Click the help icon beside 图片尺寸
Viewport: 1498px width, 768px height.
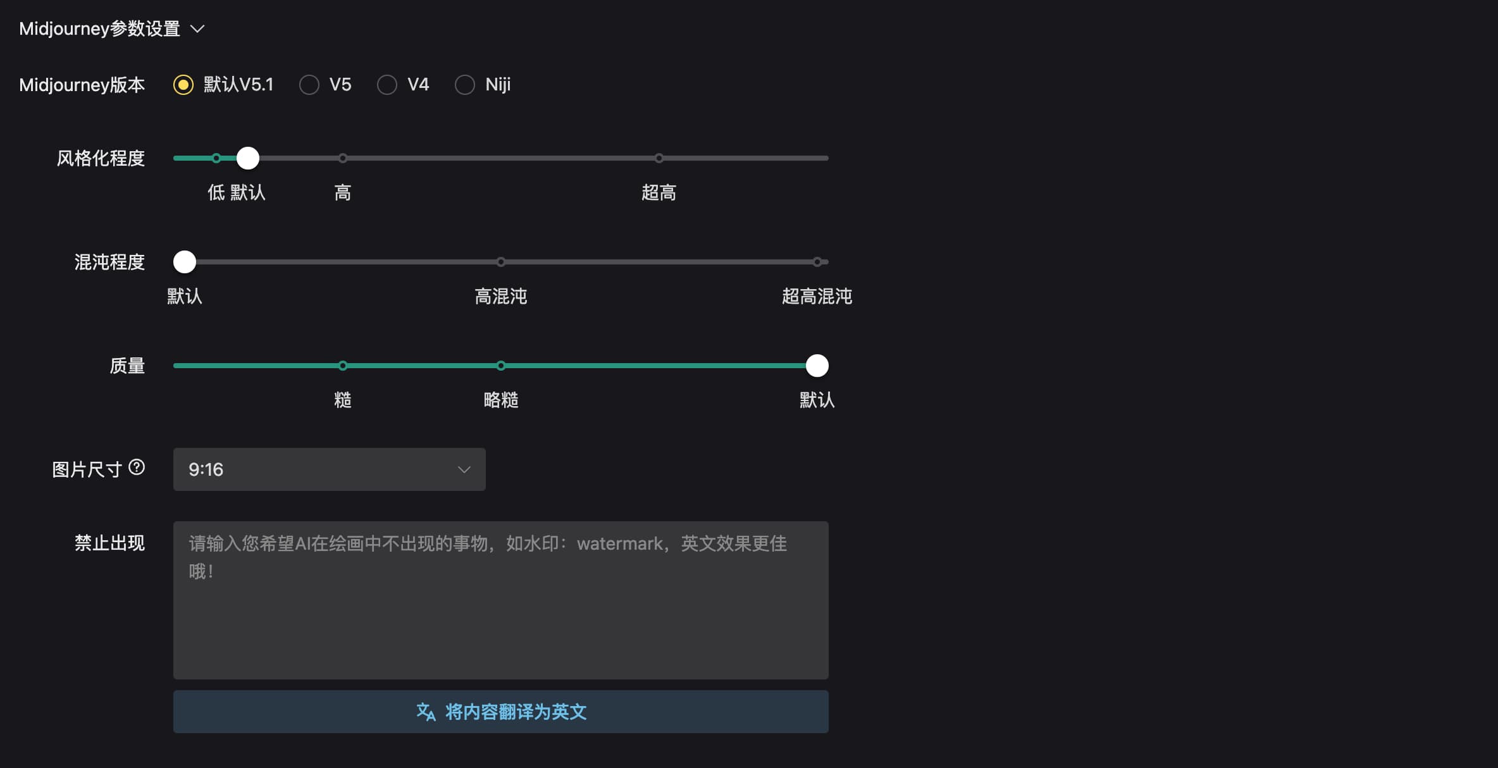[x=137, y=468]
